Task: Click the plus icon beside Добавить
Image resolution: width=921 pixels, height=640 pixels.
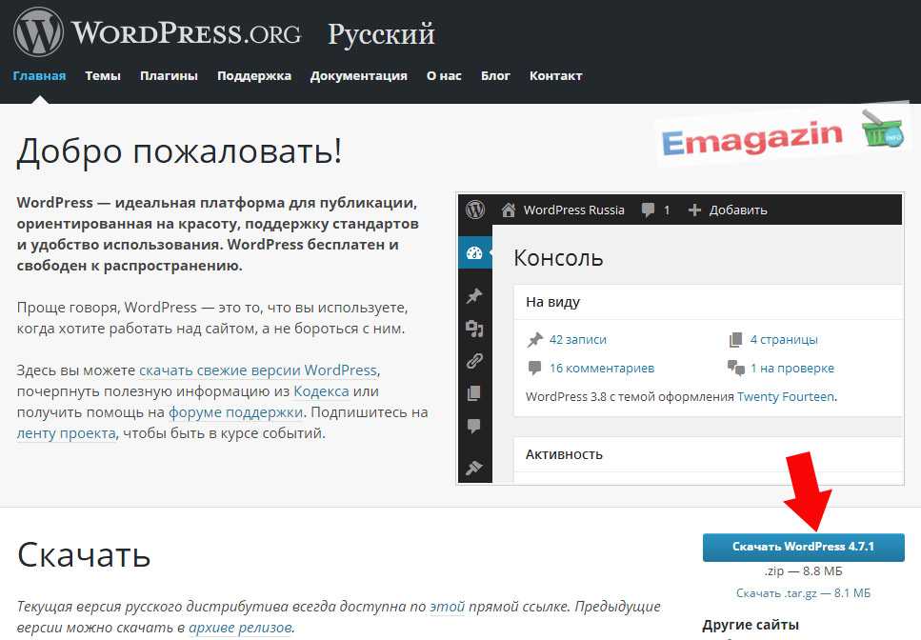Action: coord(694,210)
